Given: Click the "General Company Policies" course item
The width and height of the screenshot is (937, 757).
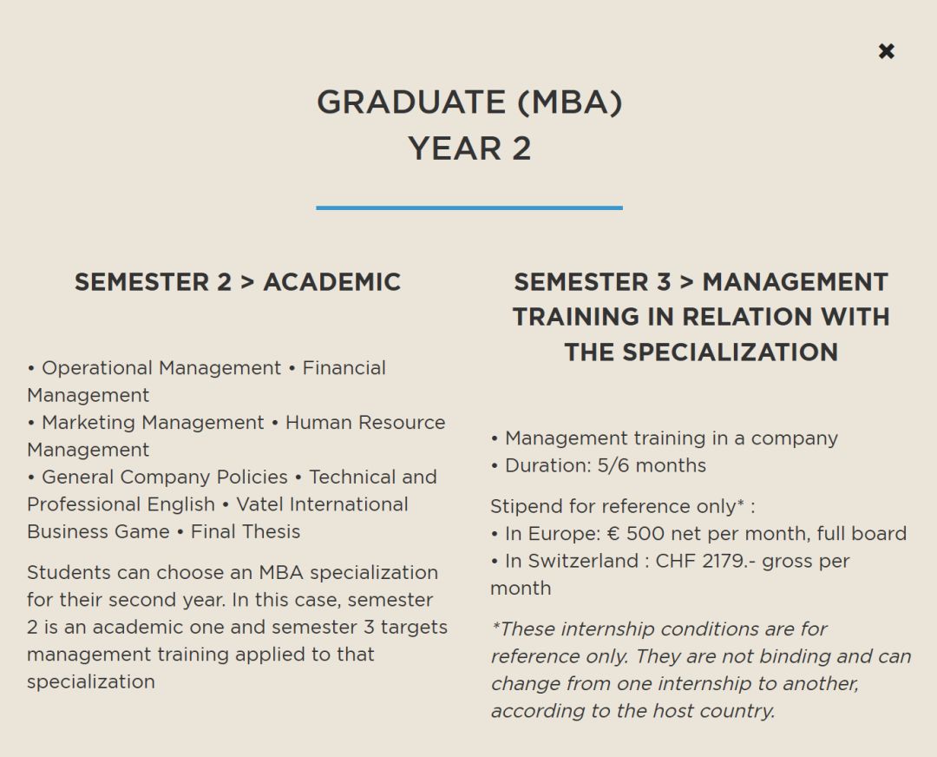Looking at the screenshot, I should click(164, 477).
